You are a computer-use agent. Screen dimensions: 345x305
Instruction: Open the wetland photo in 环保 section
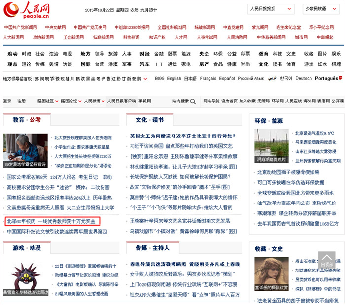click(272, 146)
